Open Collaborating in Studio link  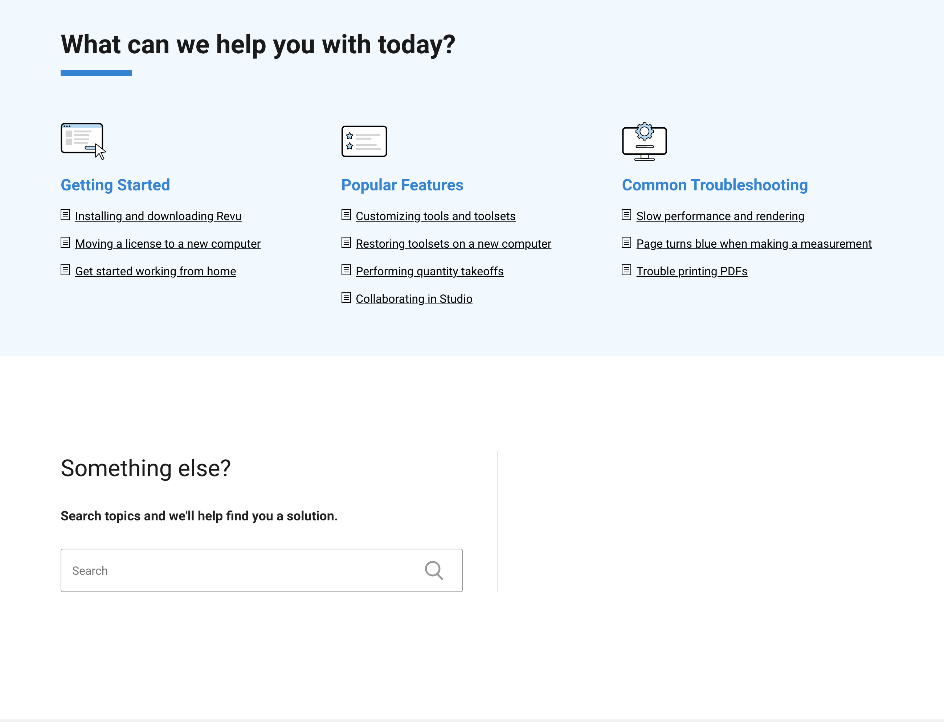[414, 299]
